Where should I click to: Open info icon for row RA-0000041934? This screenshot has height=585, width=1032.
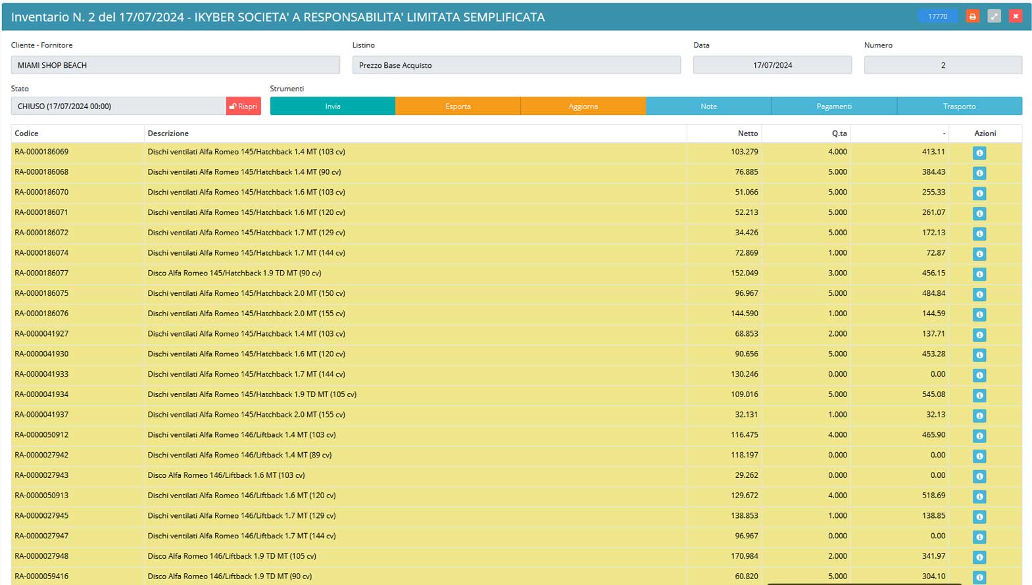979,395
